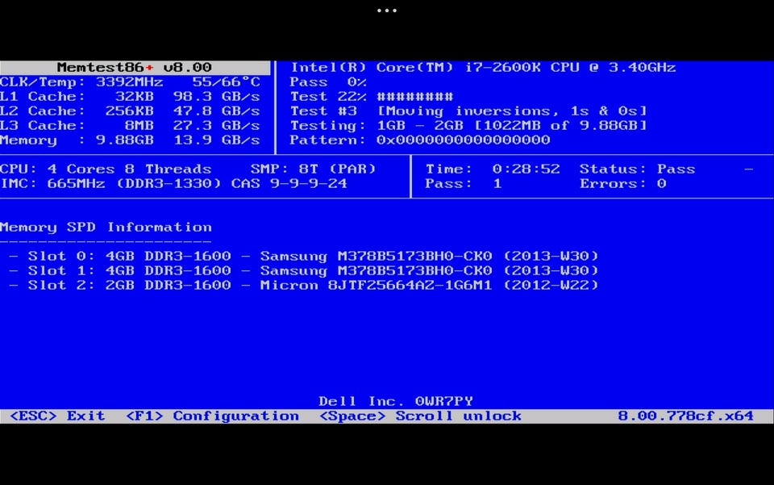The width and height of the screenshot is (774, 485).
Task: Click the Pass: 1 counter
Action: [x=464, y=184]
